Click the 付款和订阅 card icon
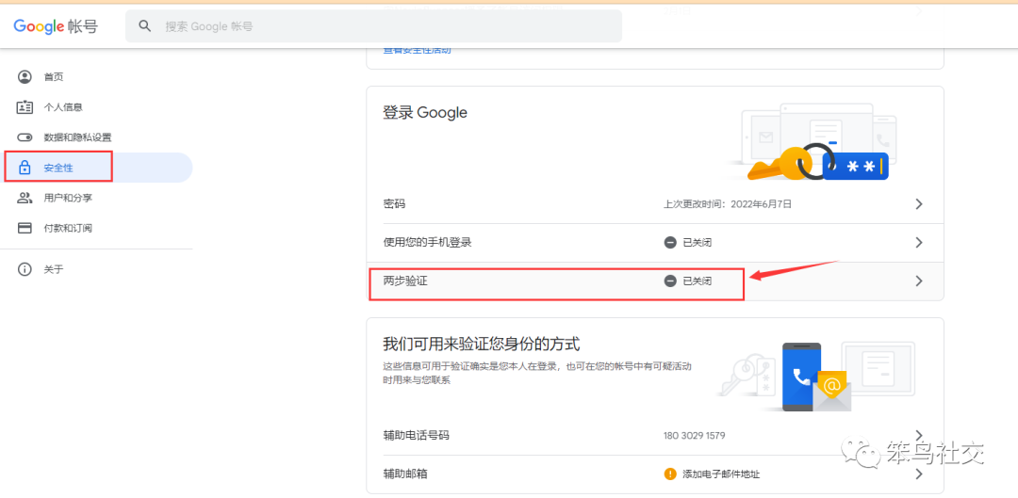 (x=25, y=228)
